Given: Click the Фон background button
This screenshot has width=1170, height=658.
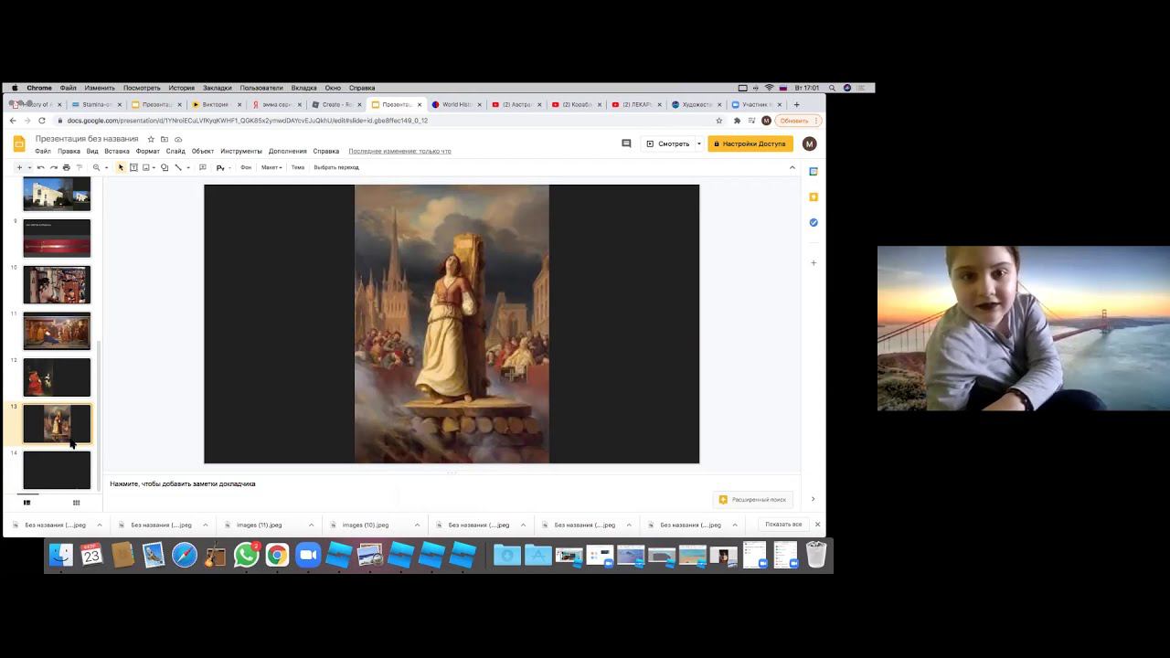Looking at the screenshot, I should [x=246, y=167].
